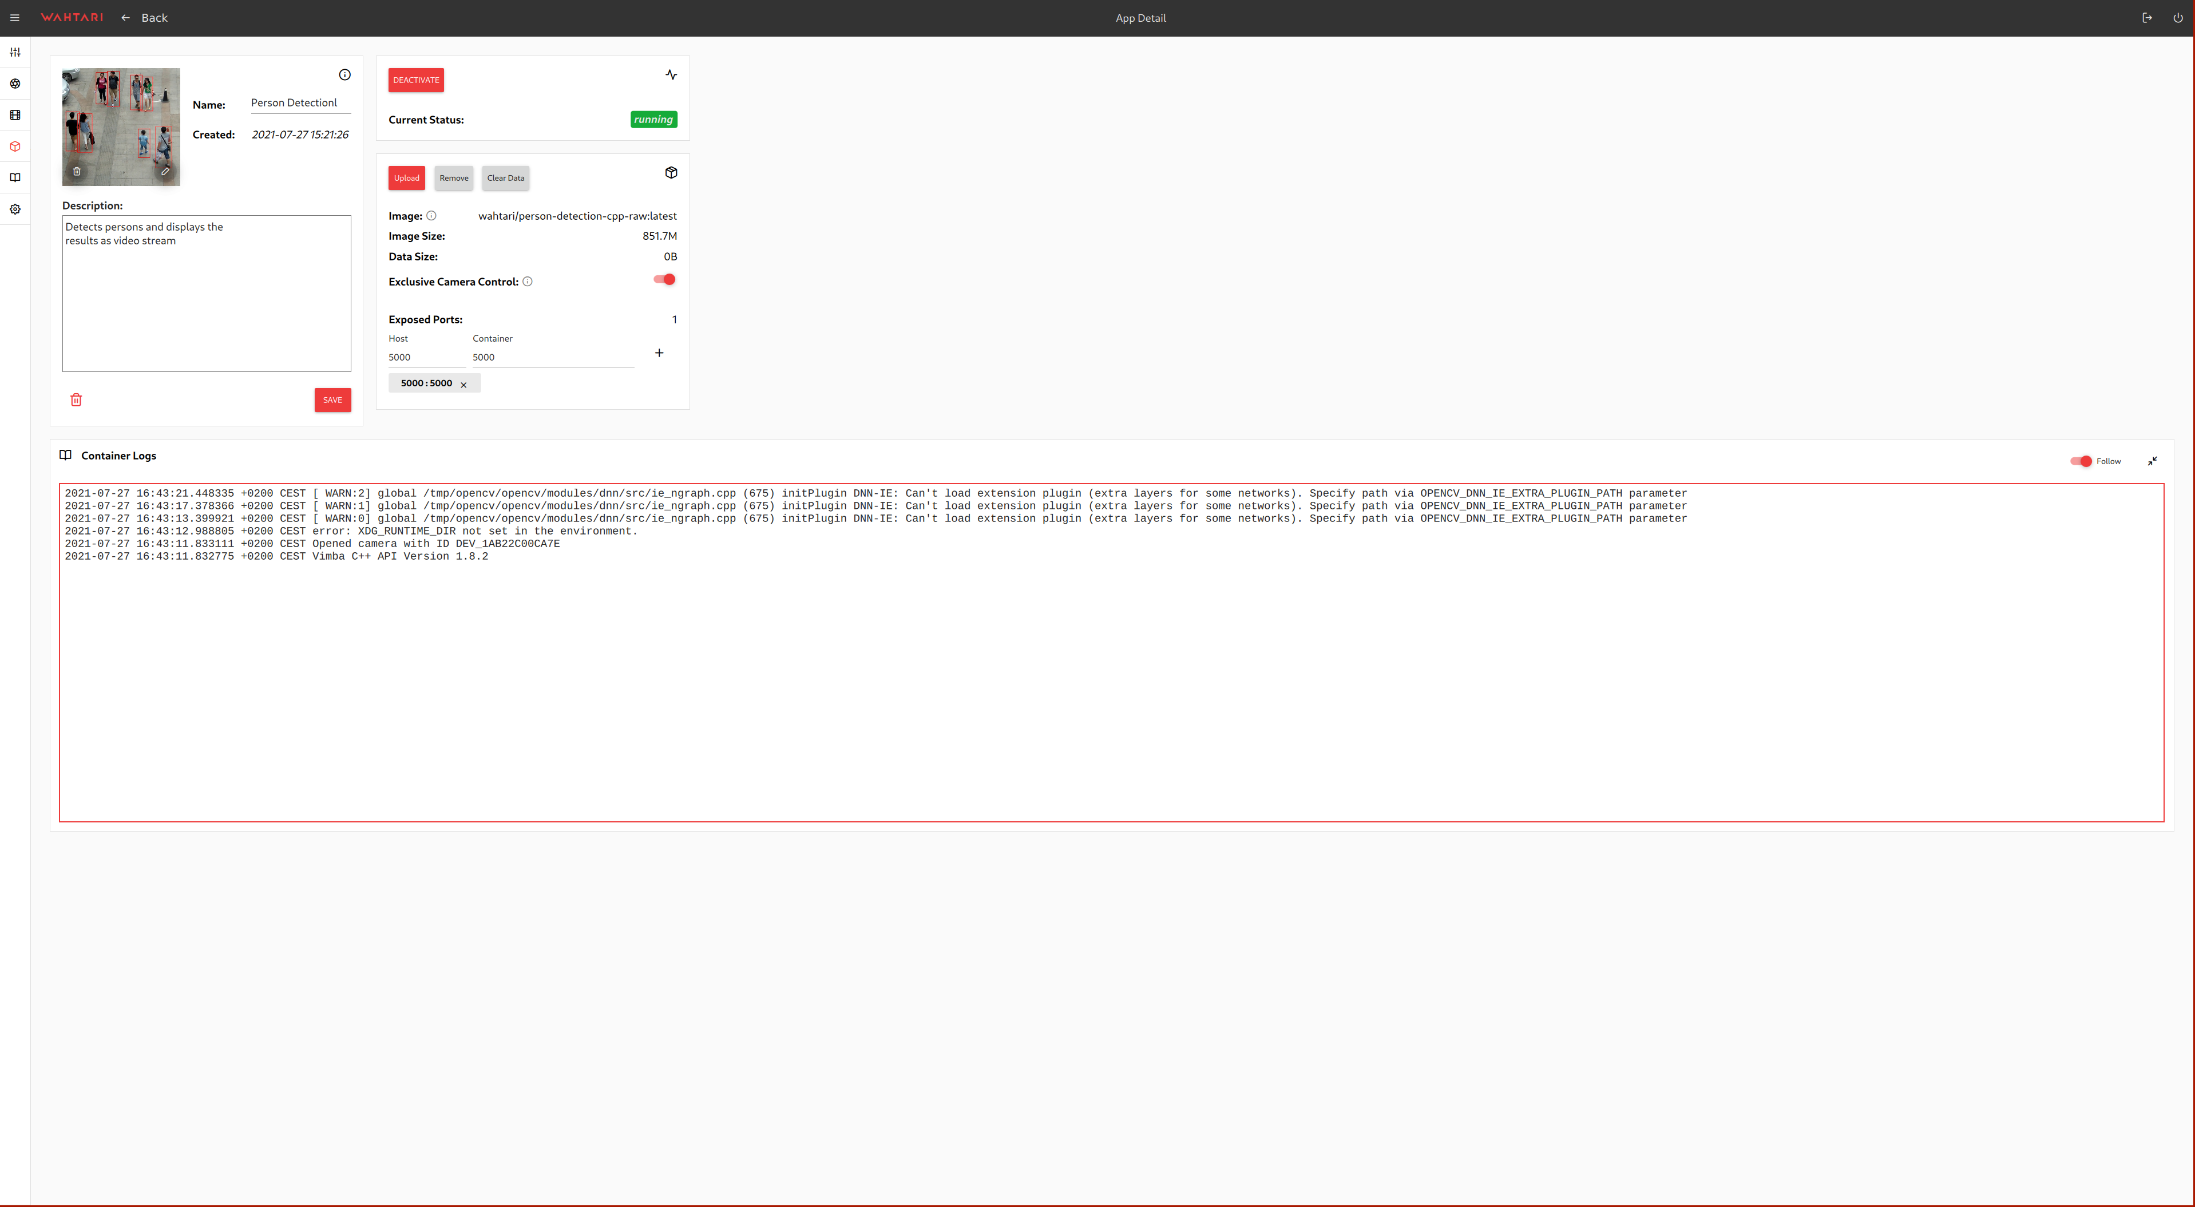Screen dimensions: 2195x1207
Task: Click the Container Logs book icon
Action: click(66, 455)
